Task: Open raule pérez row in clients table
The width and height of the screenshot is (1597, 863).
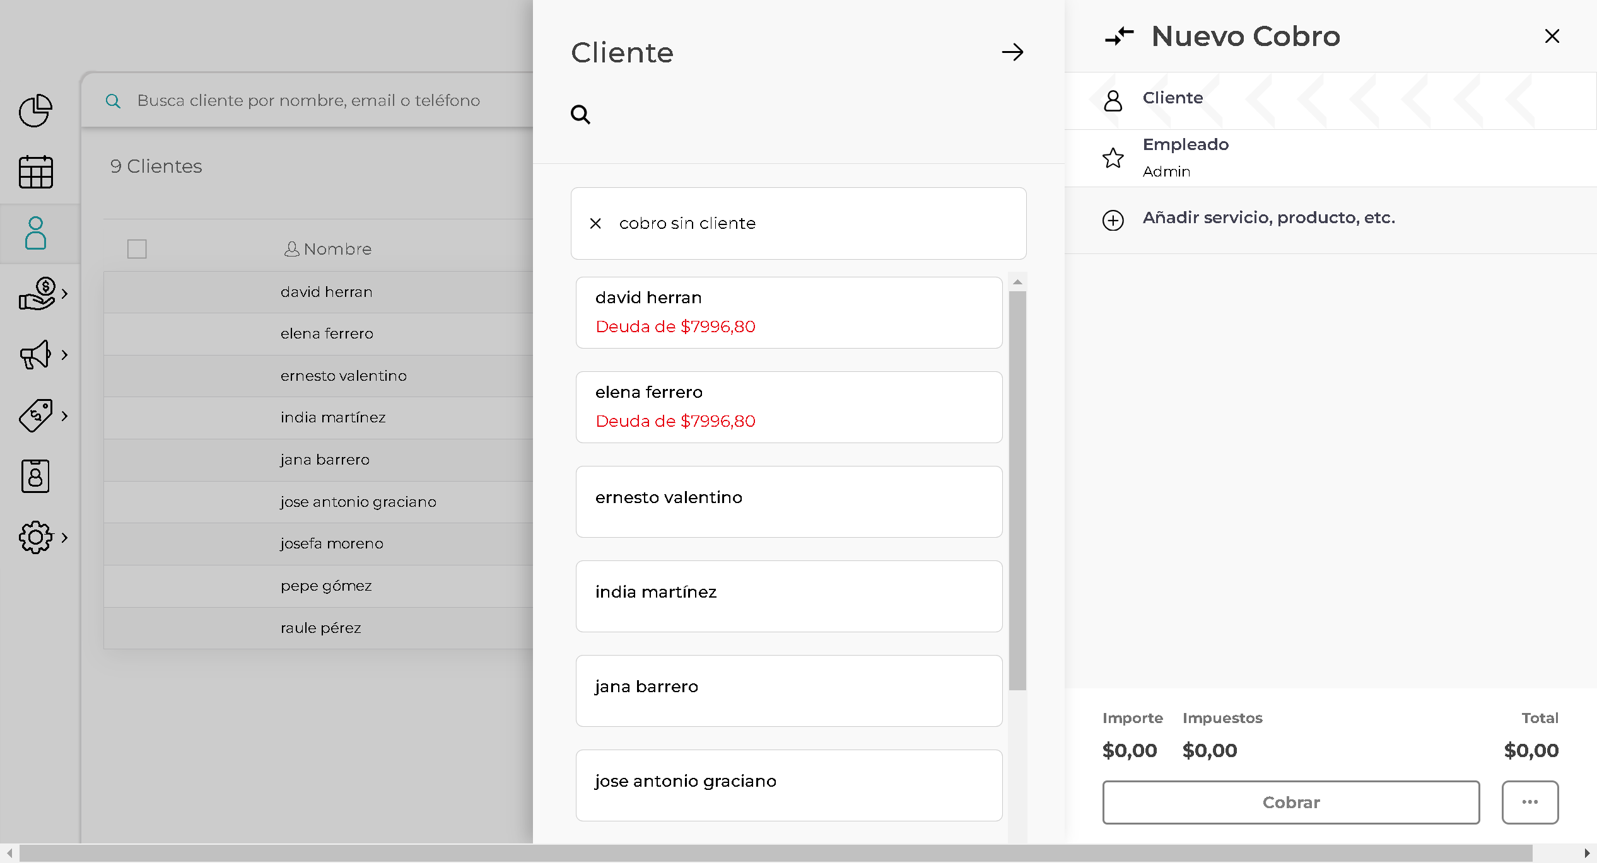Action: coord(319,628)
